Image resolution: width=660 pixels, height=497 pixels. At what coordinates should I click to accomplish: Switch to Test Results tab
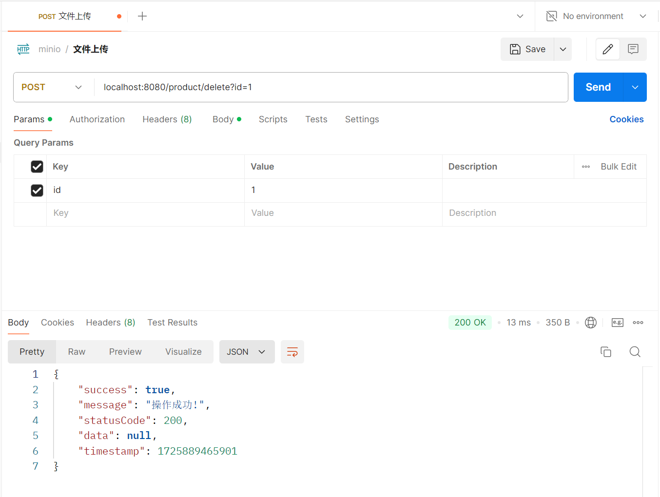(173, 323)
